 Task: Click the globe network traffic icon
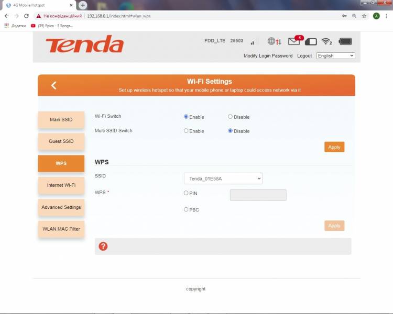(x=274, y=41)
